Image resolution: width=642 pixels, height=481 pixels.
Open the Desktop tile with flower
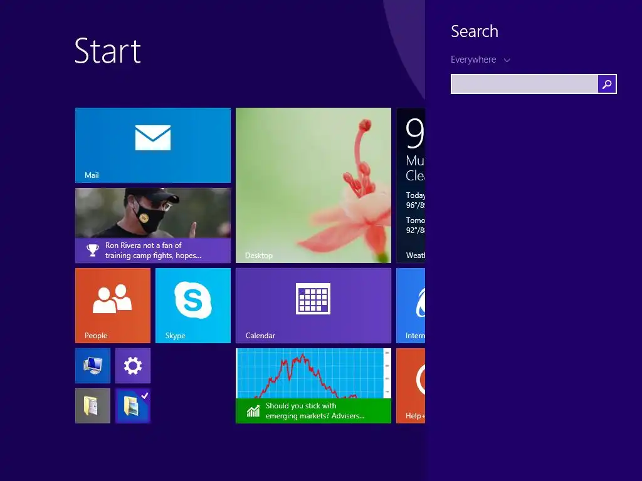coord(313,185)
